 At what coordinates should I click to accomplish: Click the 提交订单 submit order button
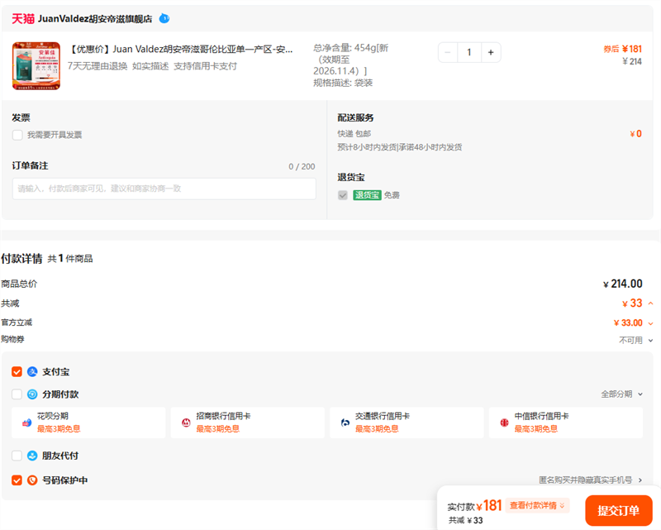click(618, 510)
